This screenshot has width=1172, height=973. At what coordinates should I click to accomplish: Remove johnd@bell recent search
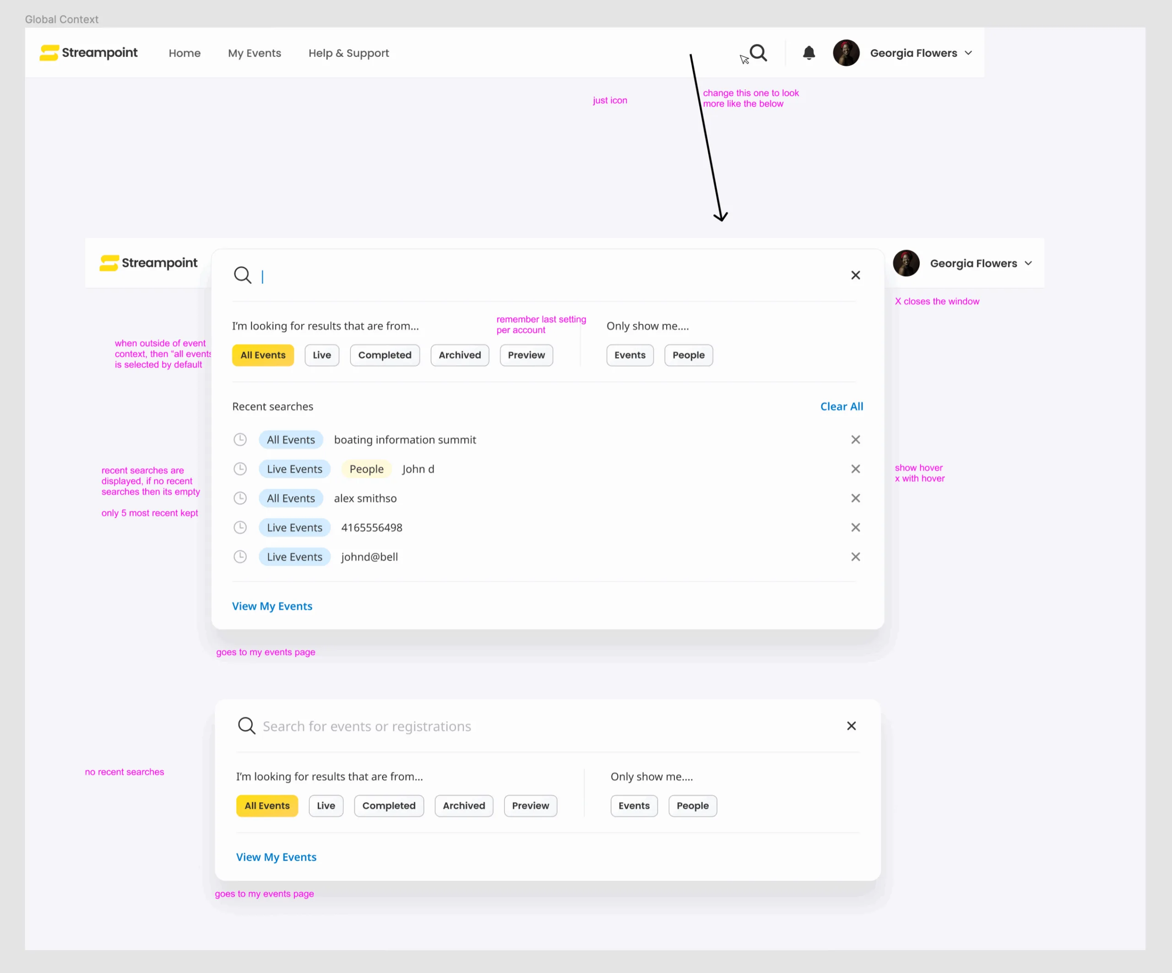coord(856,557)
